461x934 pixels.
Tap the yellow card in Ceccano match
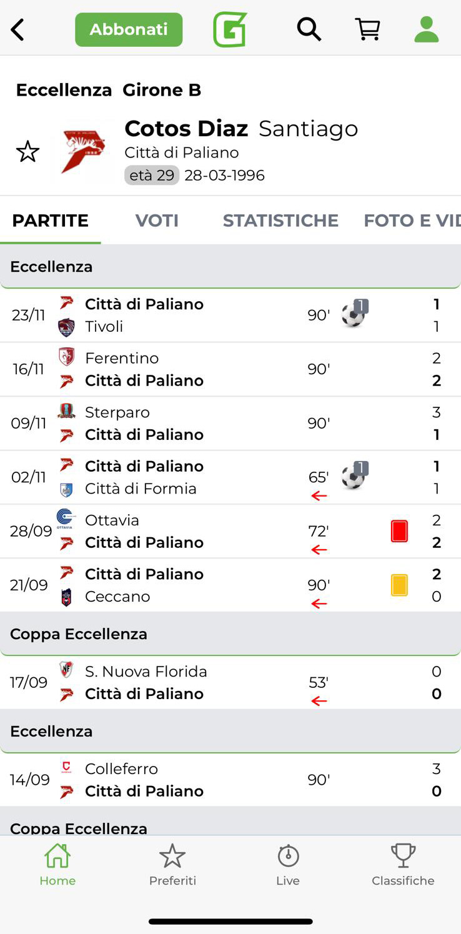399,585
